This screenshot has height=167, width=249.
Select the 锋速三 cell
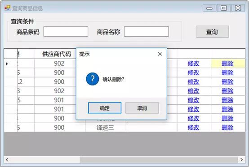click(x=106, y=128)
